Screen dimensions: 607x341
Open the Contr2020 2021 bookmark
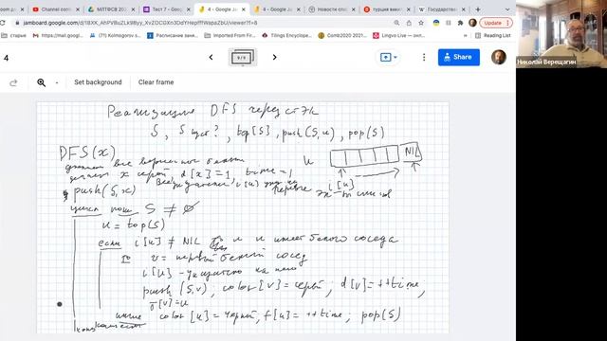tap(342, 35)
